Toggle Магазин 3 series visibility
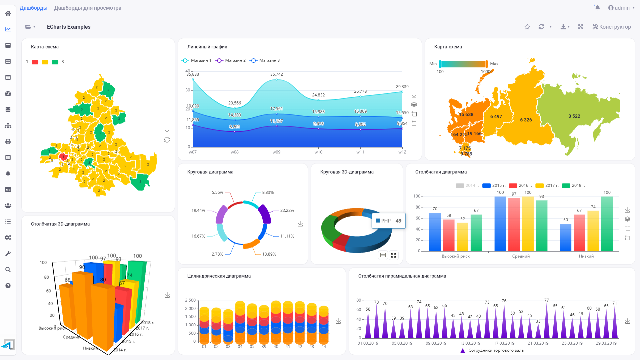640x360 pixels. (265, 60)
